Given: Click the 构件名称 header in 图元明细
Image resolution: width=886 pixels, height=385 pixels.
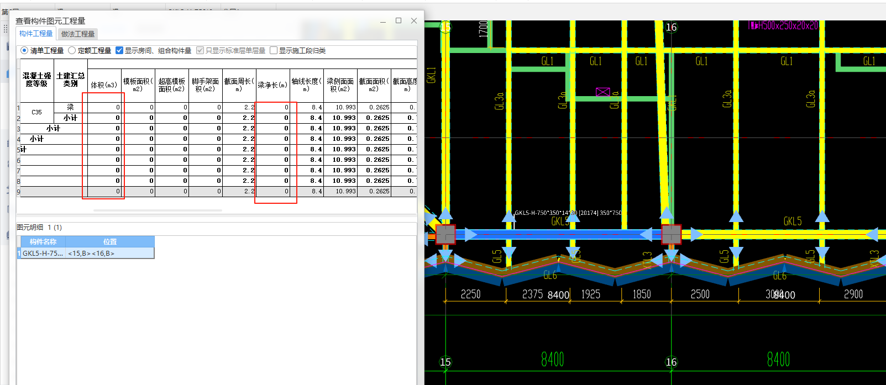Looking at the screenshot, I should coord(43,241).
